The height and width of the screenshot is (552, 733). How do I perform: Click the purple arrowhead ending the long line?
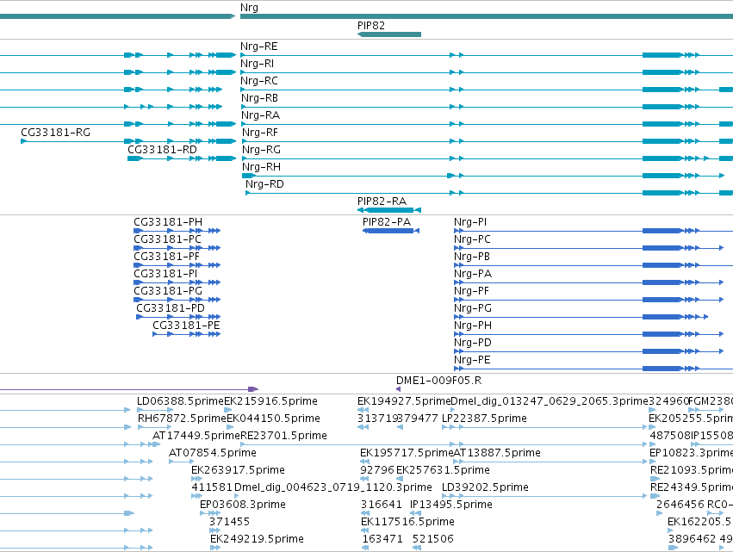click(x=253, y=389)
